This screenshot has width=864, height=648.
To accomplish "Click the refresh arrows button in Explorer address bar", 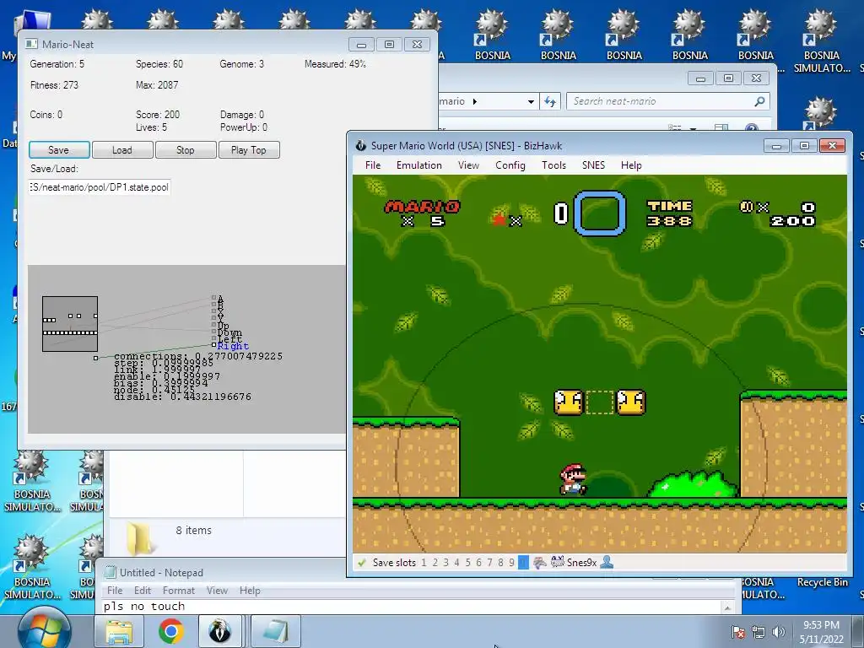I will pos(550,101).
